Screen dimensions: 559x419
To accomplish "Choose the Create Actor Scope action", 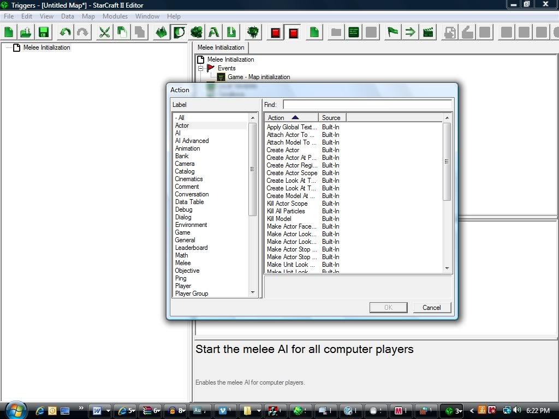I will coord(292,173).
